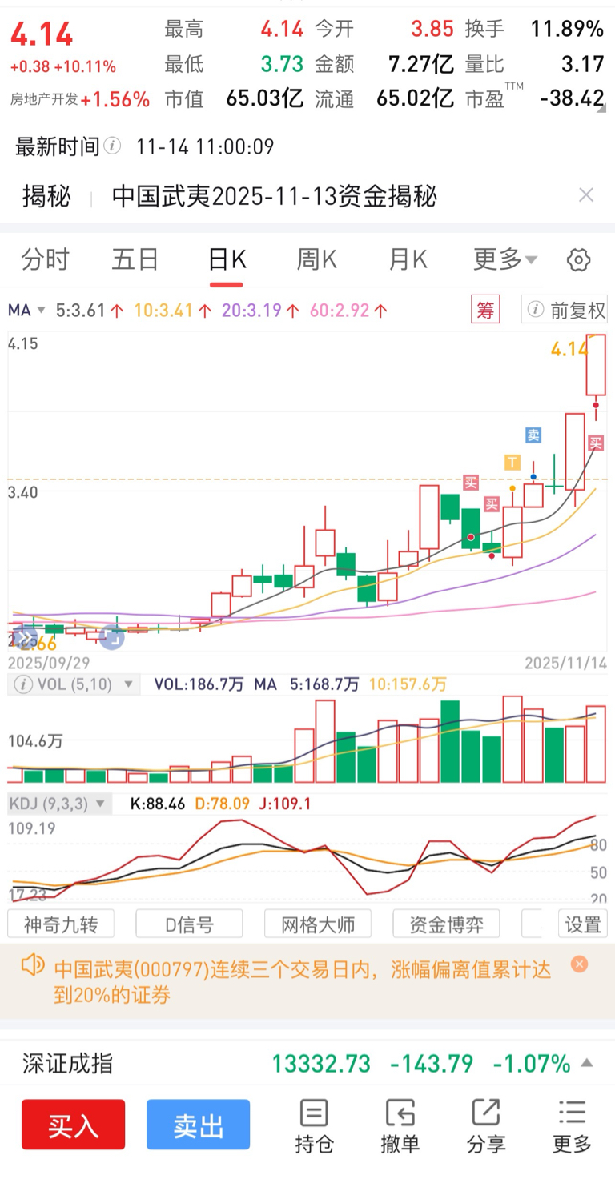
Task: Tap the red 买入 button
Action: 73,1125
